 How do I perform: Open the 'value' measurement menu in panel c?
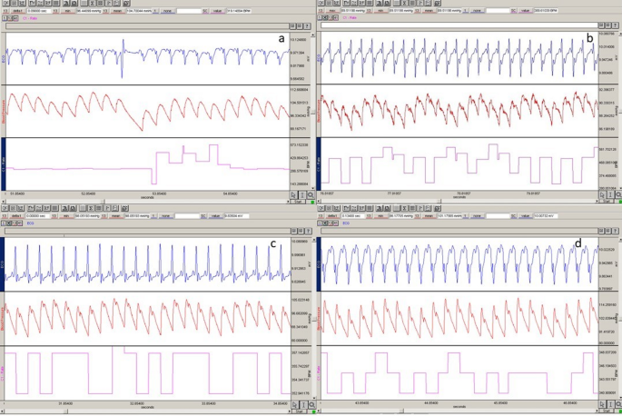[x=216, y=216]
